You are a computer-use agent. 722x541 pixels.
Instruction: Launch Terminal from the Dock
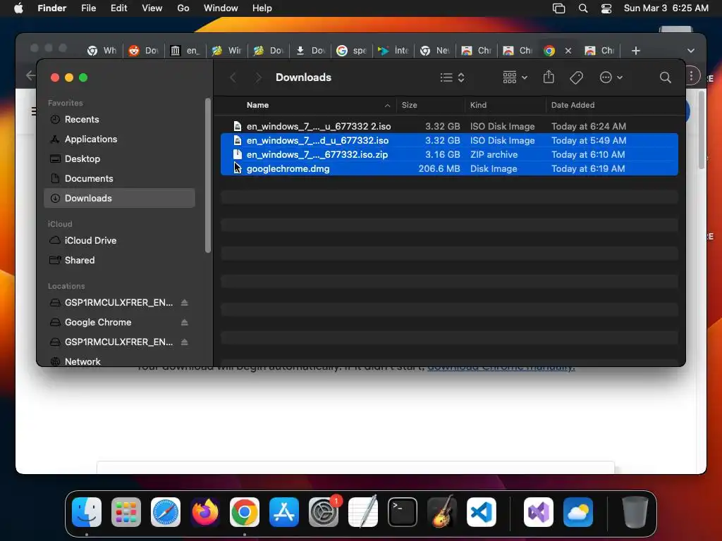coord(403,512)
